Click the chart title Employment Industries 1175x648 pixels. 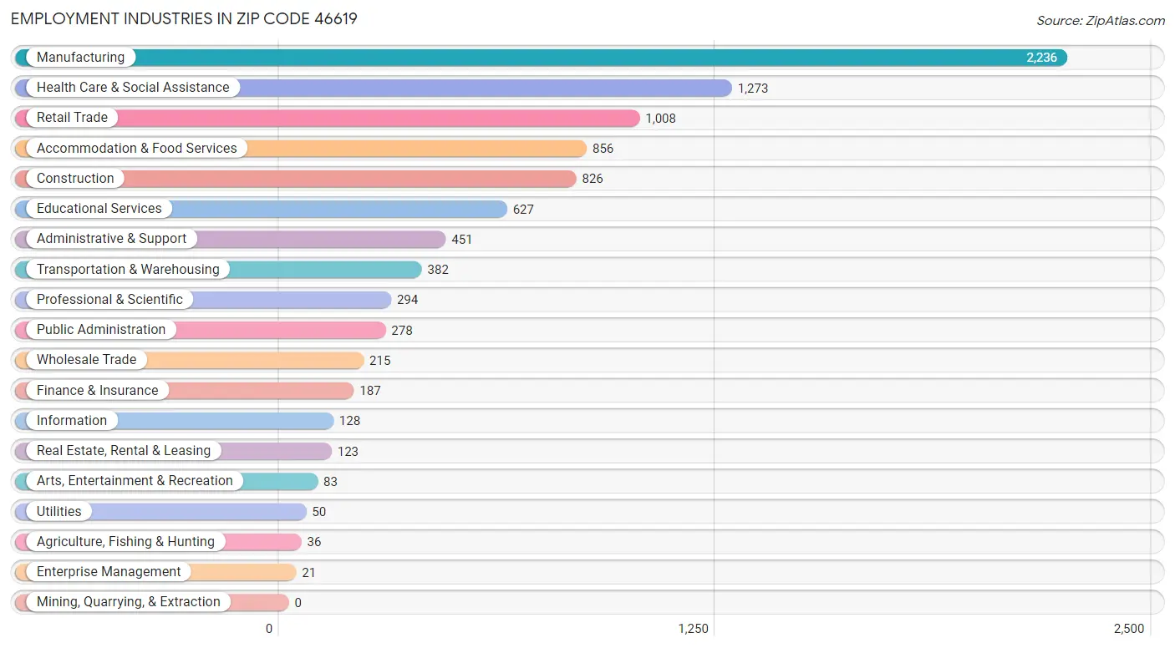[x=184, y=18]
